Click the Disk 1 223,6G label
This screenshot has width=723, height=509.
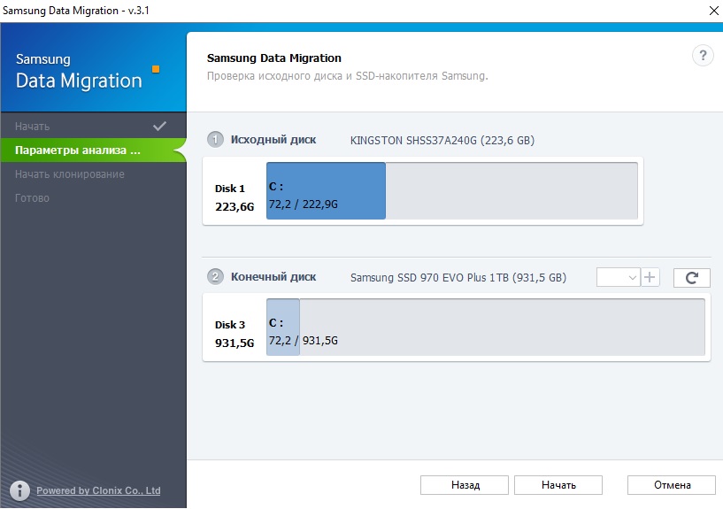(235, 197)
